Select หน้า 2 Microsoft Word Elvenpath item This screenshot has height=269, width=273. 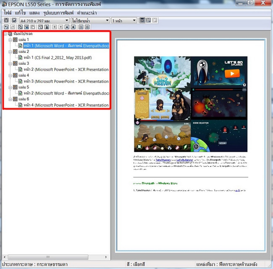[x=66, y=93]
